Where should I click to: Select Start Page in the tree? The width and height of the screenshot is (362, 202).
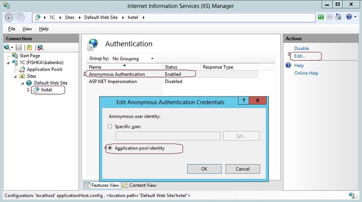[30, 56]
